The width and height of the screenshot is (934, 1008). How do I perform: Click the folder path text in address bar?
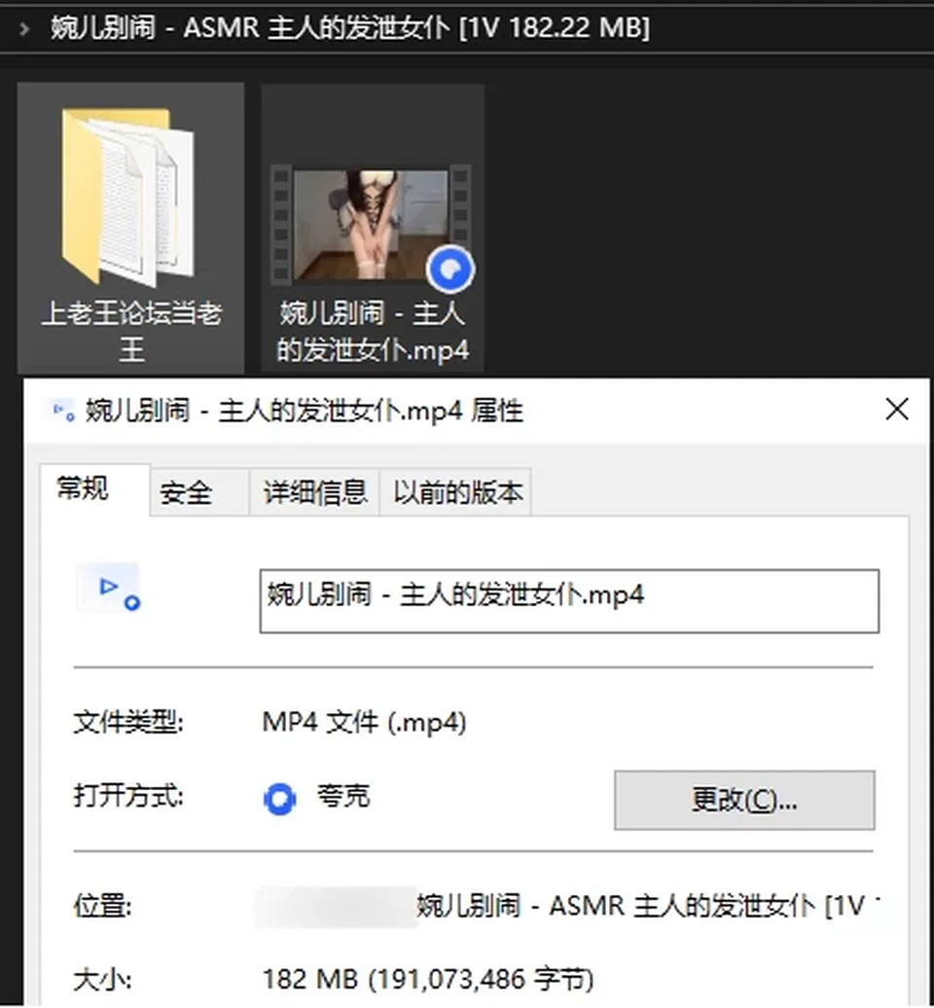click(x=349, y=28)
